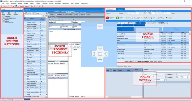Screen dimensions: 192x101
Task: Toggle the Ważna od date checkbox in Wyceny
Action: tap(177, 77)
